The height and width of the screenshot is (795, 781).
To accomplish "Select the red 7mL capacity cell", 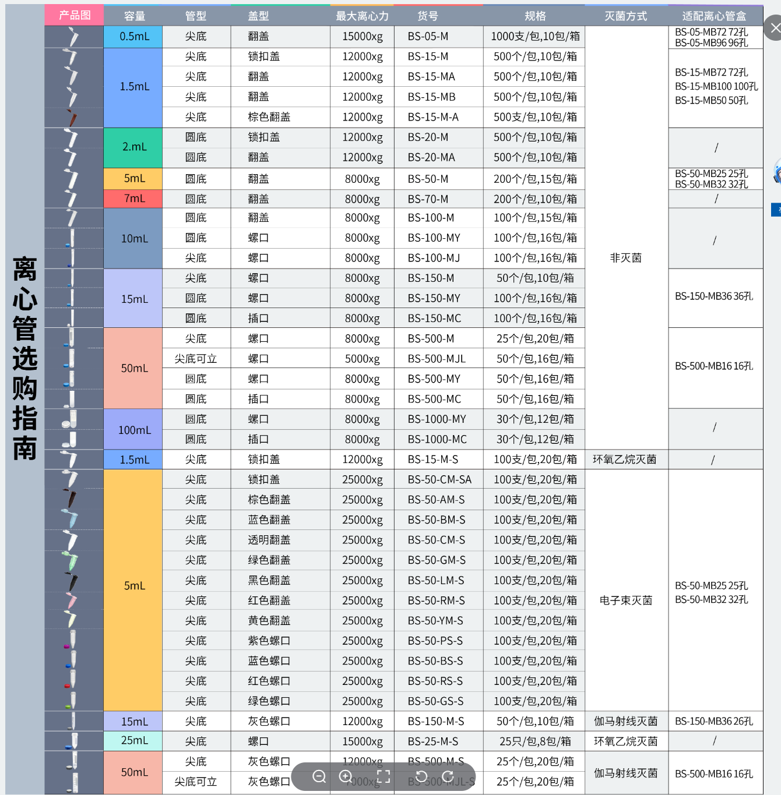I will tap(134, 199).
